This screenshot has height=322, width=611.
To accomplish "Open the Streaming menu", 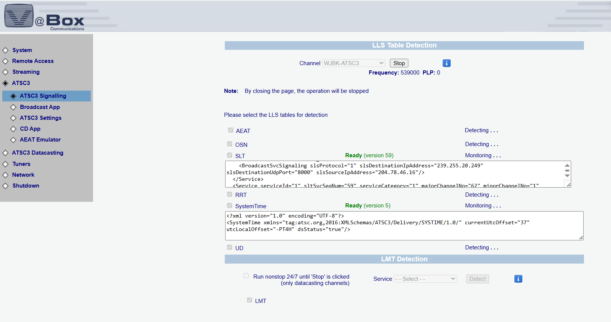I will point(26,72).
